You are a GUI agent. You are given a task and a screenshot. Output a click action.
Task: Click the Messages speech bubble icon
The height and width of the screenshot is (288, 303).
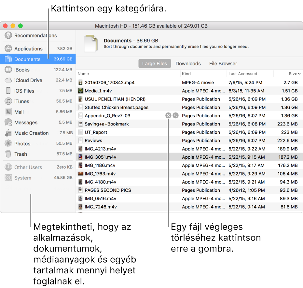8,122
